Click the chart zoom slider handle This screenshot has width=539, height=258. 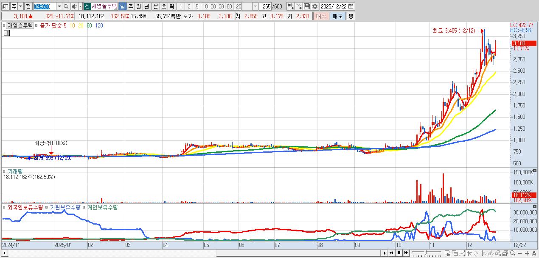click(x=426, y=253)
